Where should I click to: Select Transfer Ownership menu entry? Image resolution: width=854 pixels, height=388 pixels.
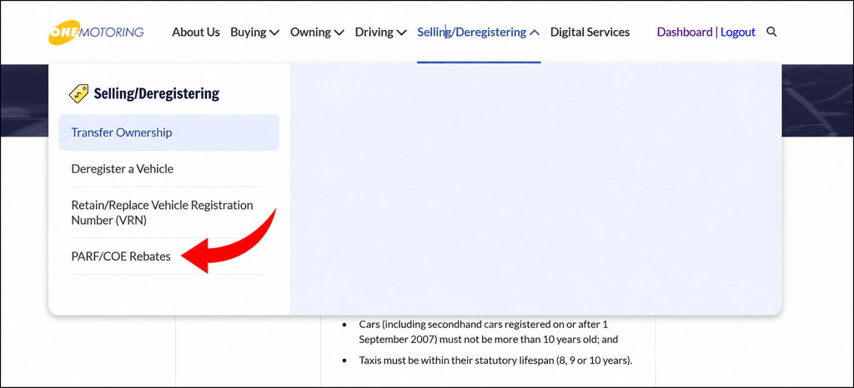tap(168, 132)
